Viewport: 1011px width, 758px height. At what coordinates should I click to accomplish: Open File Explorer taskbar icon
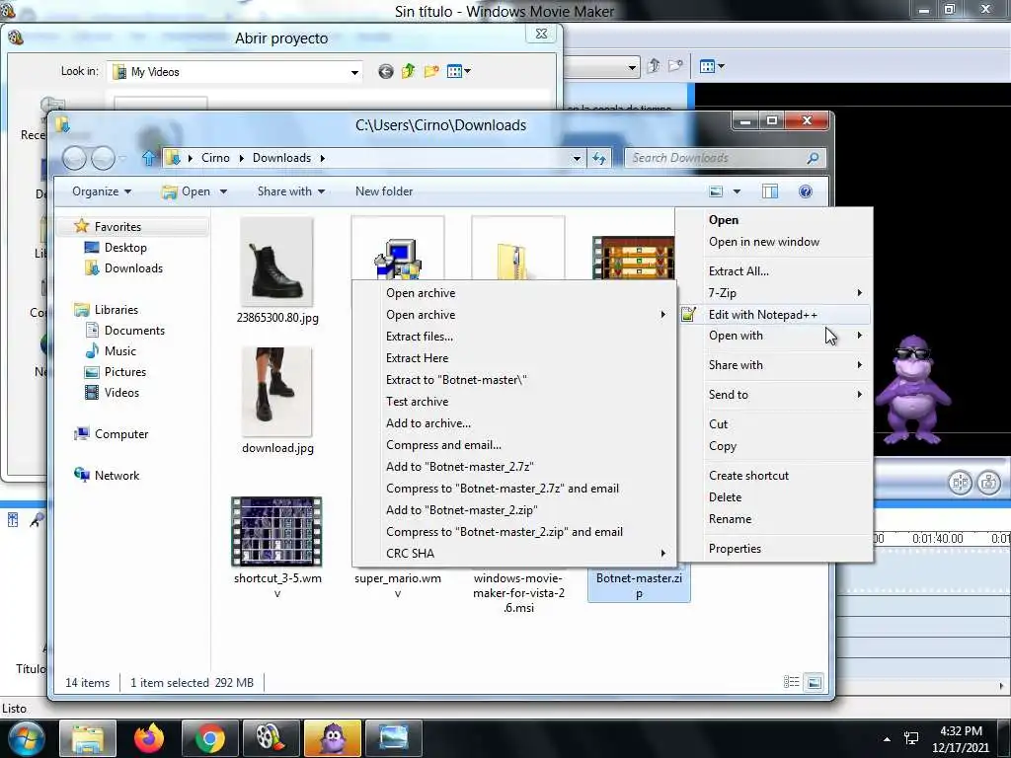[88, 738]
